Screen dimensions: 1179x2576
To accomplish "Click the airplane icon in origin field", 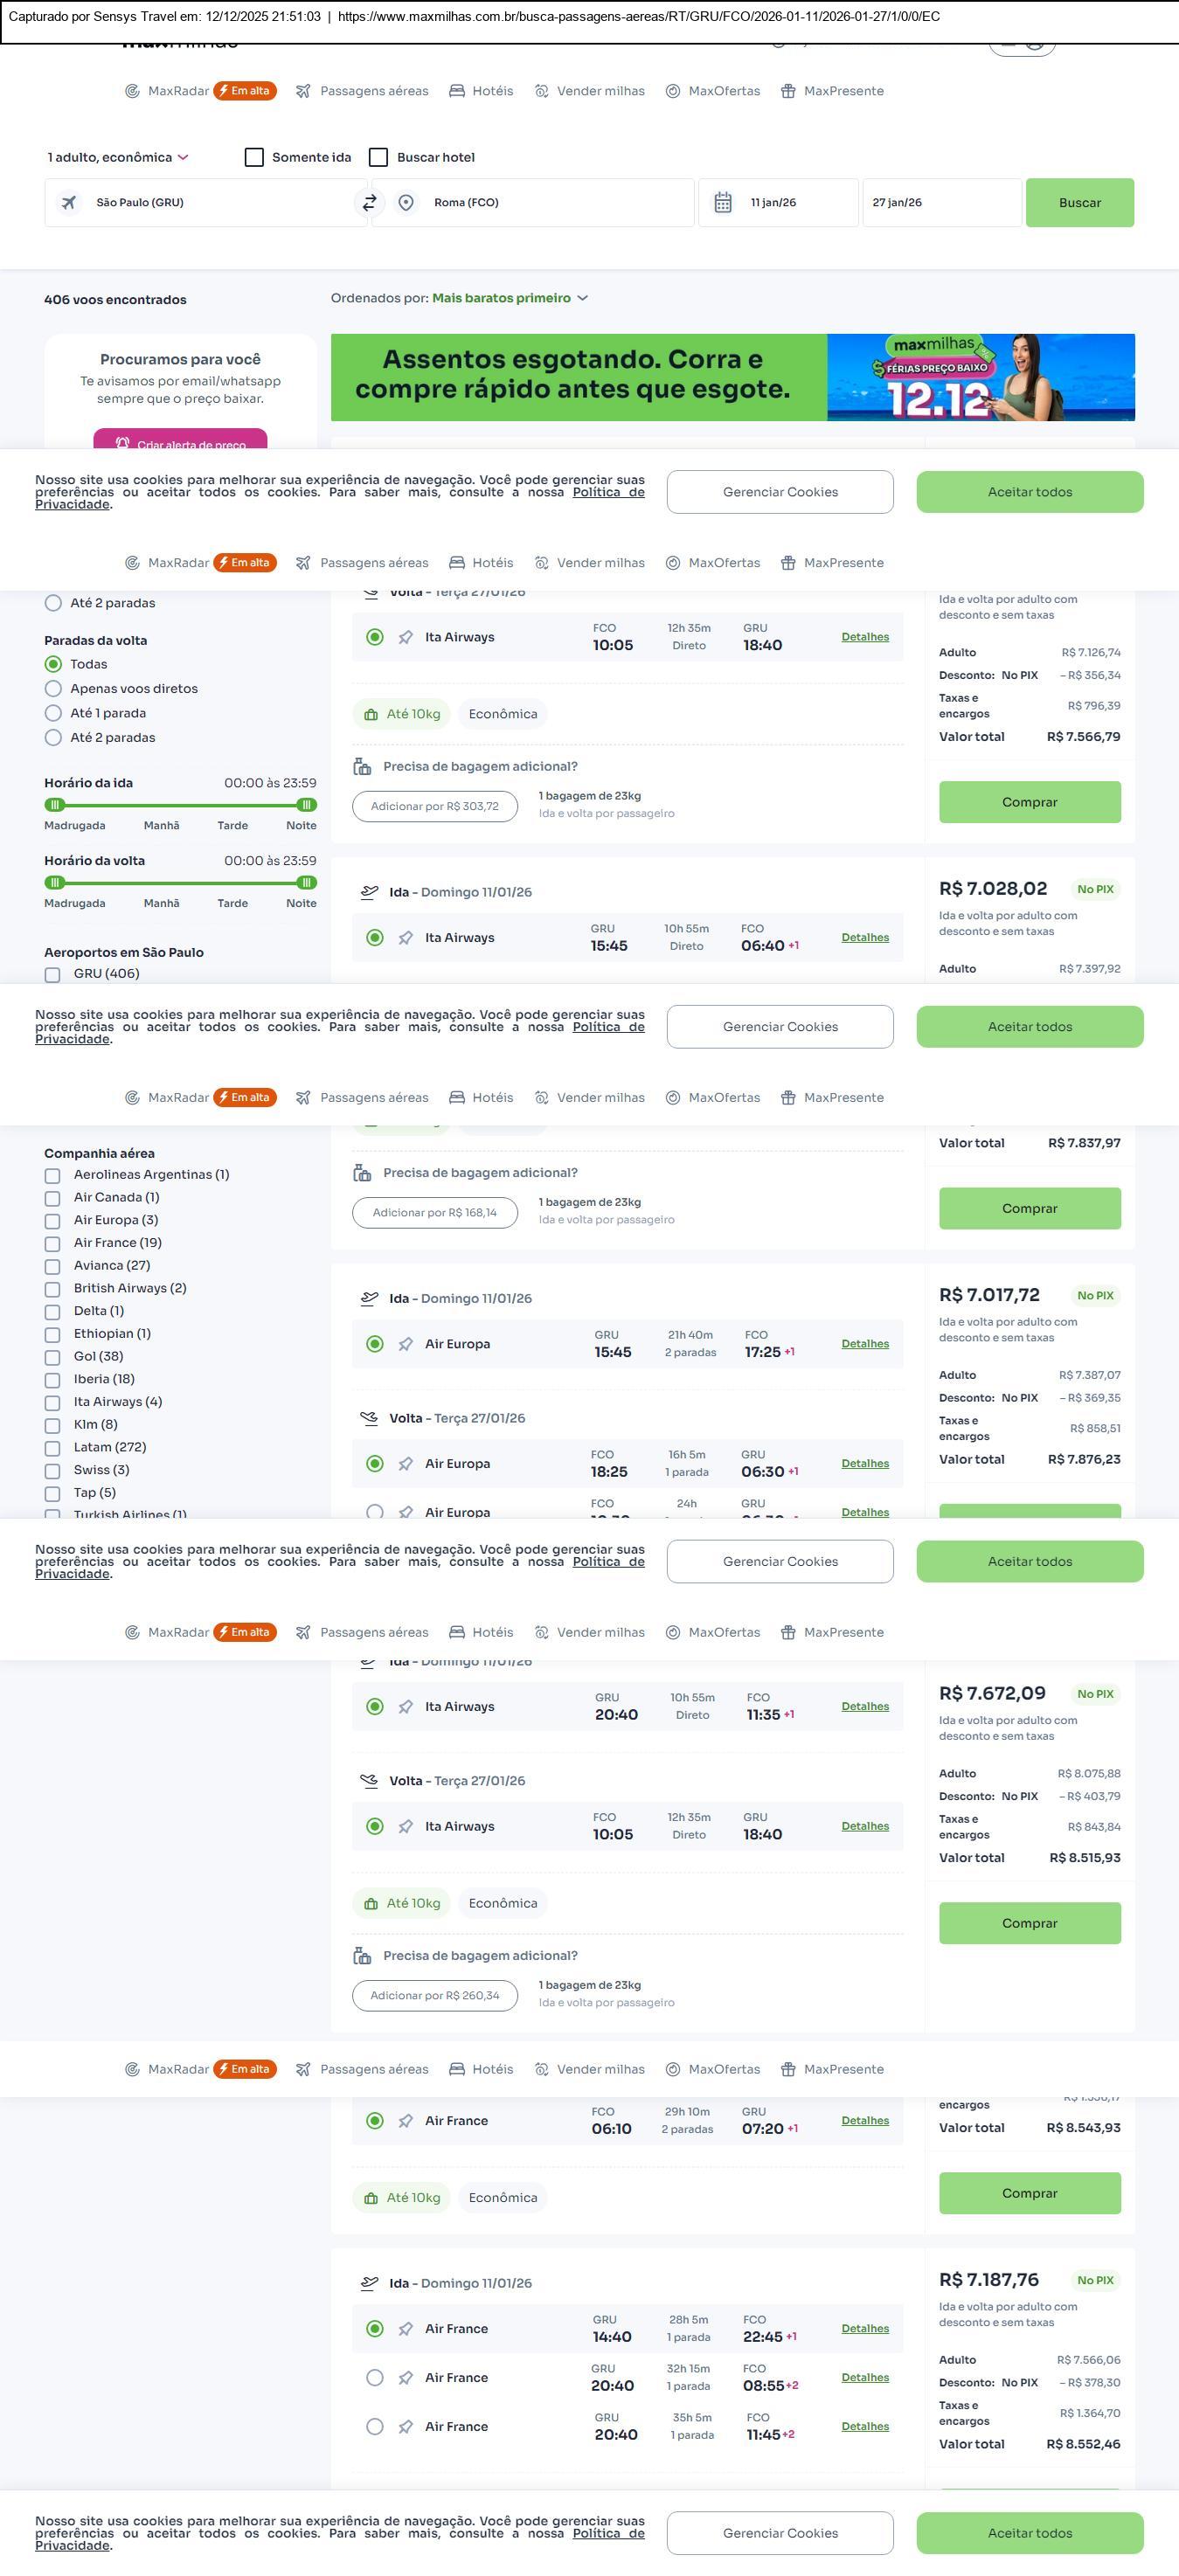I will (x=69, y=203).
